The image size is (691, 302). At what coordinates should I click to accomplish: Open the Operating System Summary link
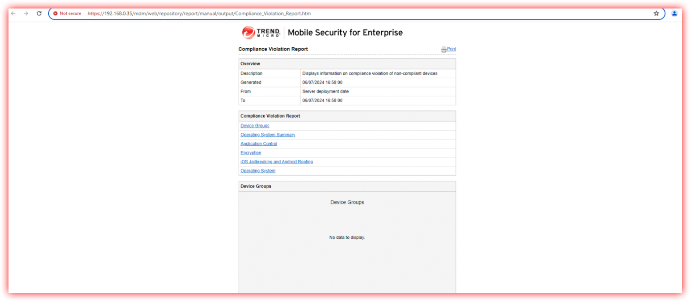(x=268, y=135)
